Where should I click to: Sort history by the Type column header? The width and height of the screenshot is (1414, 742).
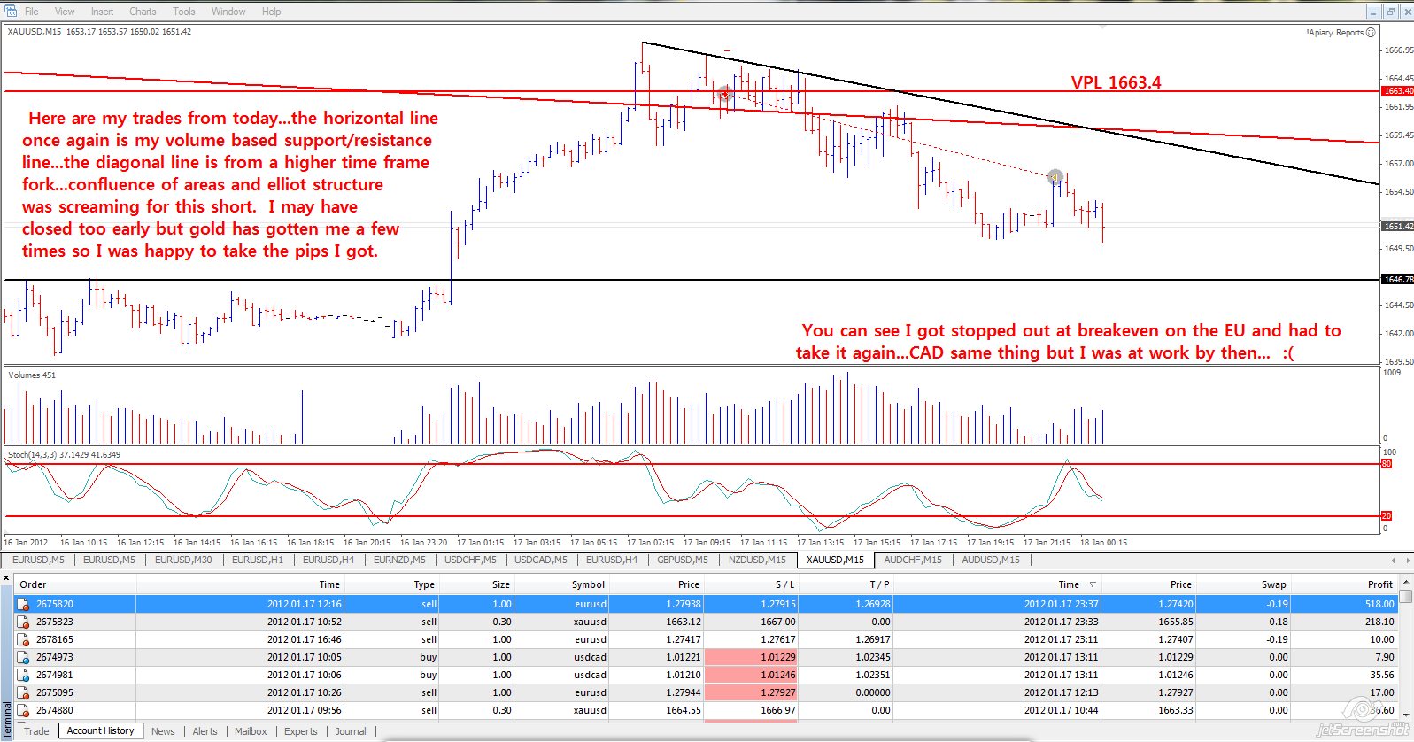(x=392, y=584)
